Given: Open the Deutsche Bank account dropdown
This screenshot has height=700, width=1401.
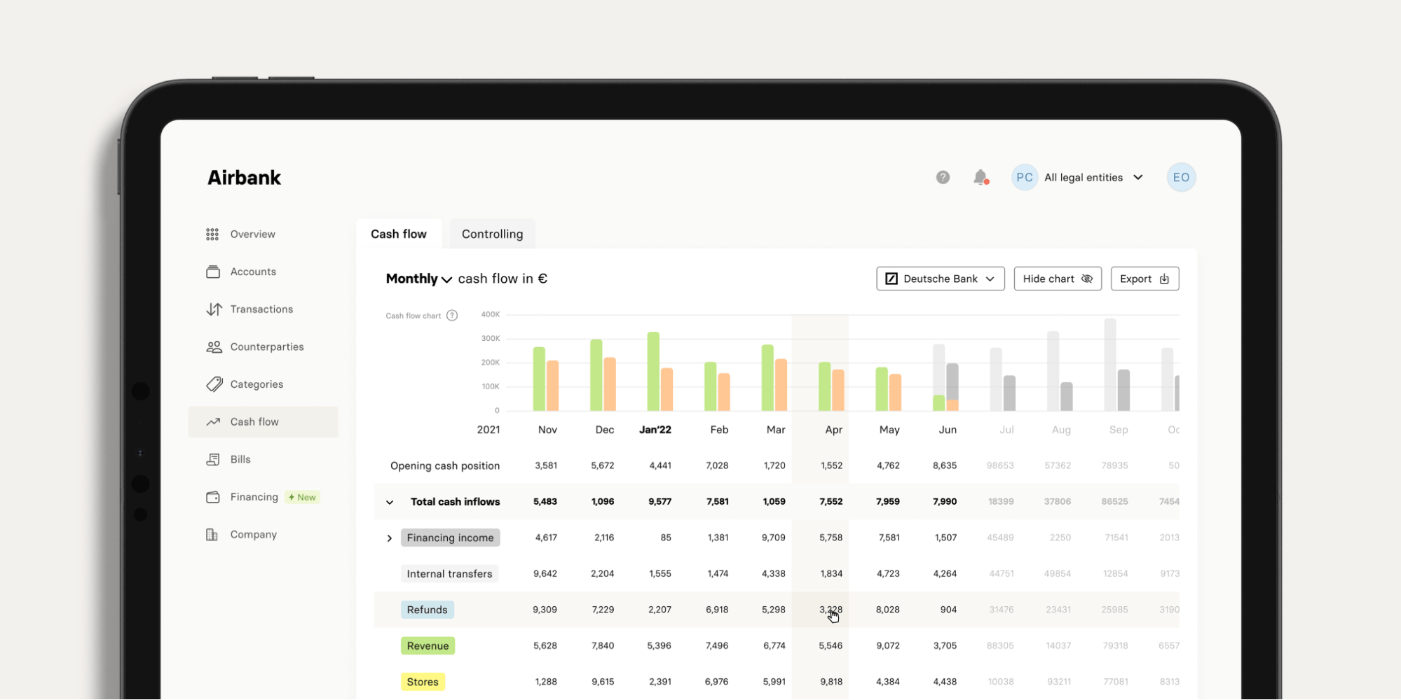Looking at the screenshot, I should 940,279.
